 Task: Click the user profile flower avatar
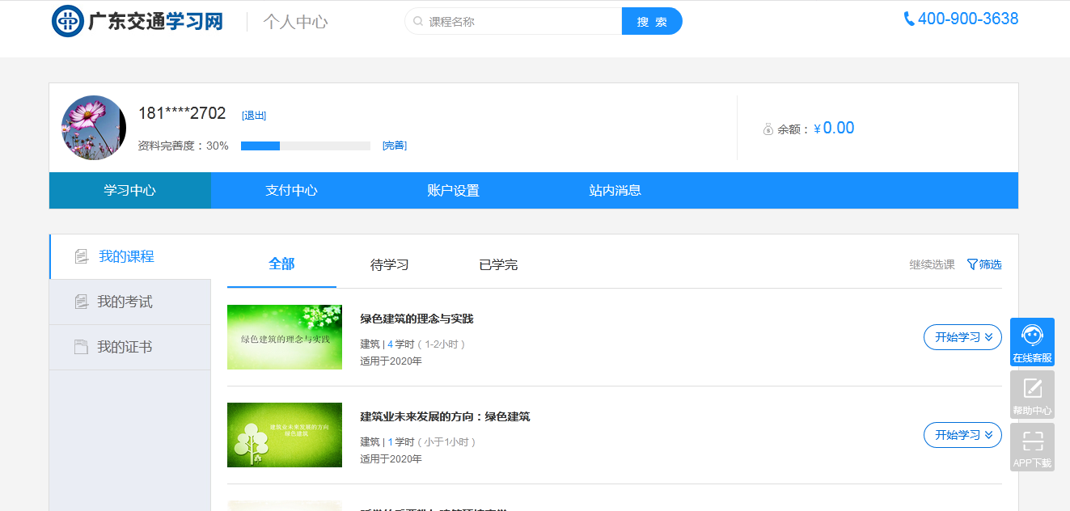(94, 128)
